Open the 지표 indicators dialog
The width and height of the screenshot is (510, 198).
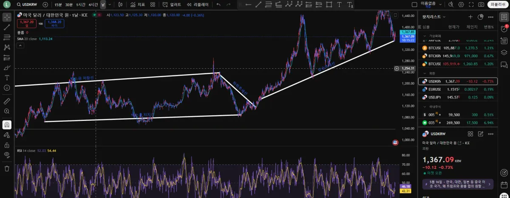138,5
